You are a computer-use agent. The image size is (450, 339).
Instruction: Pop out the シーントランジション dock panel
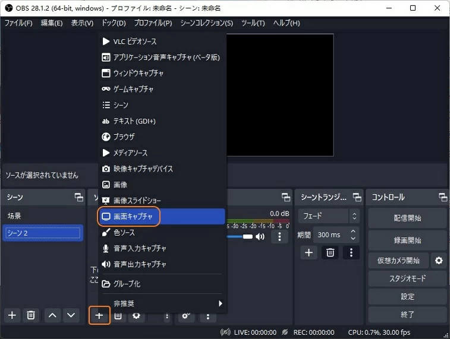point(357,198)
